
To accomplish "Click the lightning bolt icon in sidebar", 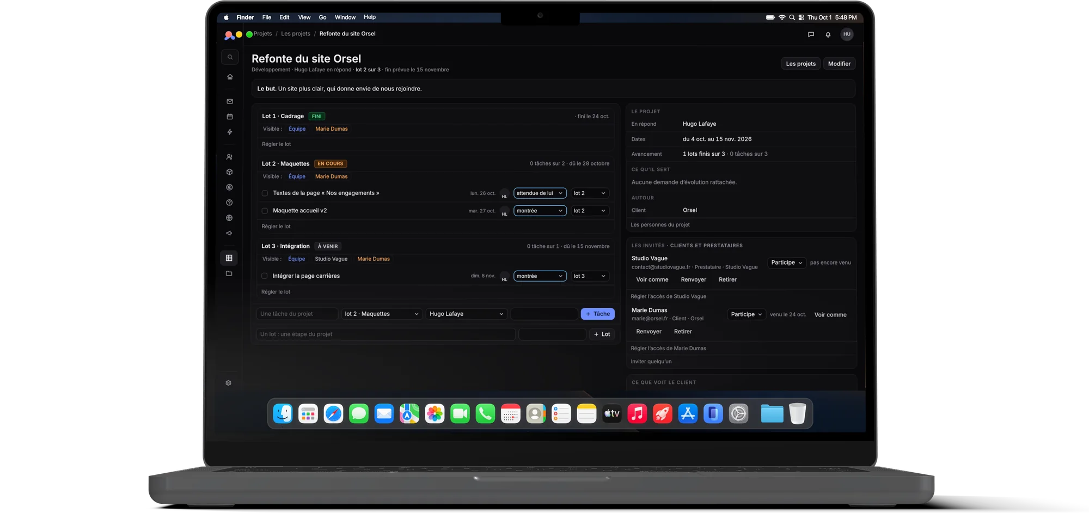I will point(230,132).
